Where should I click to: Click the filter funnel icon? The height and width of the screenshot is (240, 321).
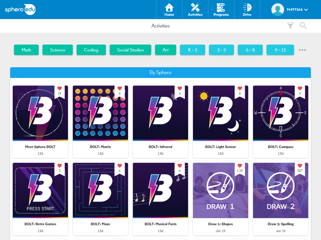point(290,25)
